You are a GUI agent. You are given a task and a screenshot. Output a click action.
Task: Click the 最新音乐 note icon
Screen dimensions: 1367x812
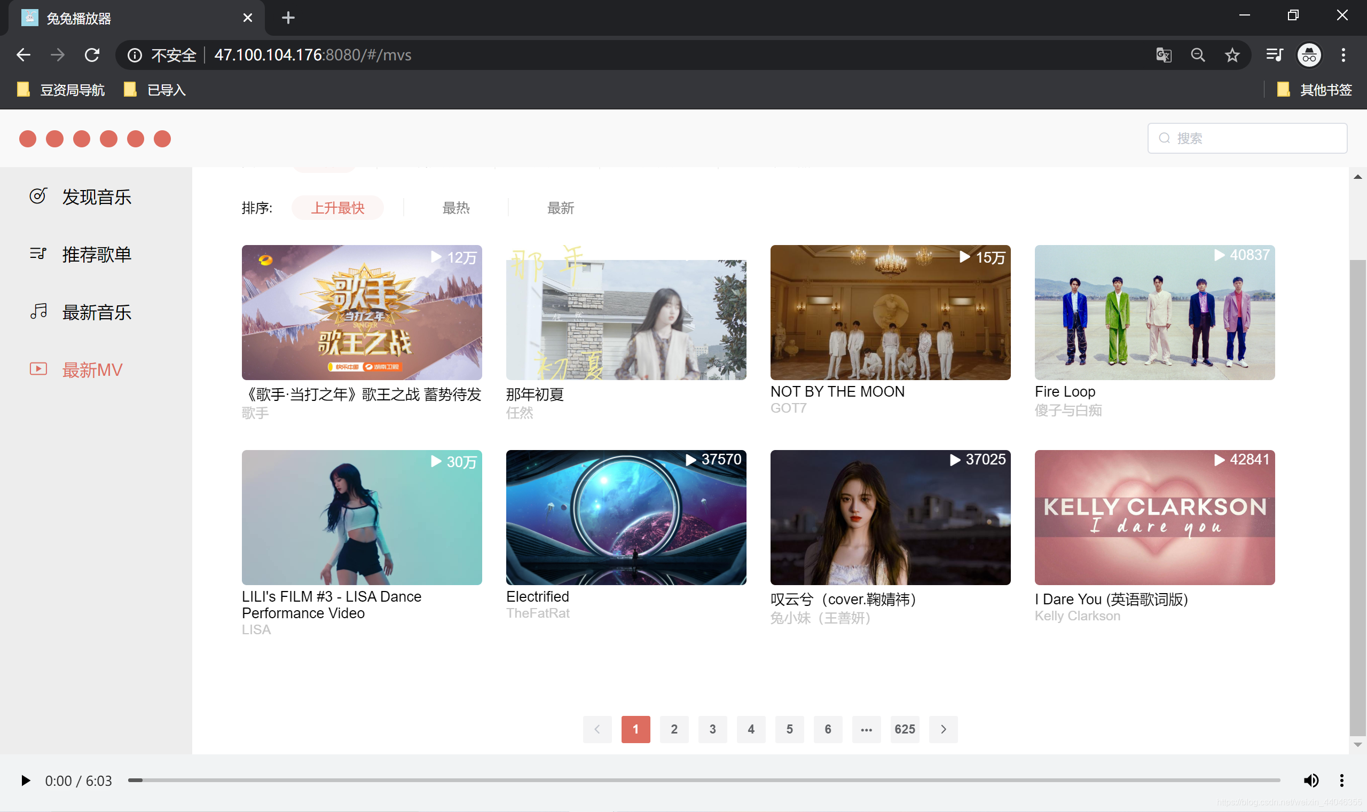[x=38, y=311]
